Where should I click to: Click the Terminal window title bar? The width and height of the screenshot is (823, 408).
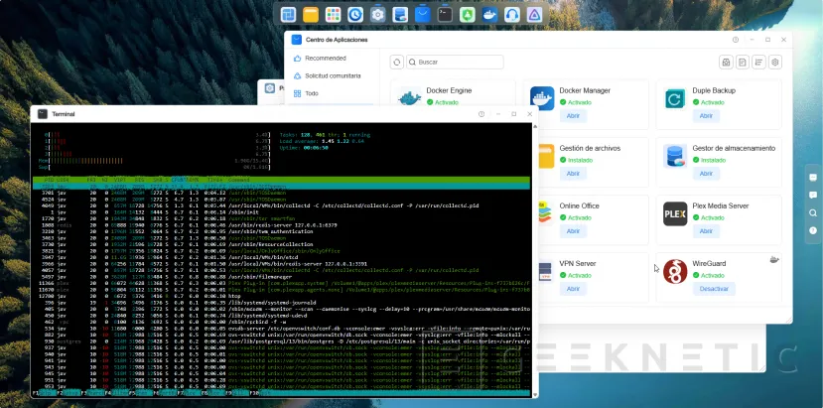248,114
